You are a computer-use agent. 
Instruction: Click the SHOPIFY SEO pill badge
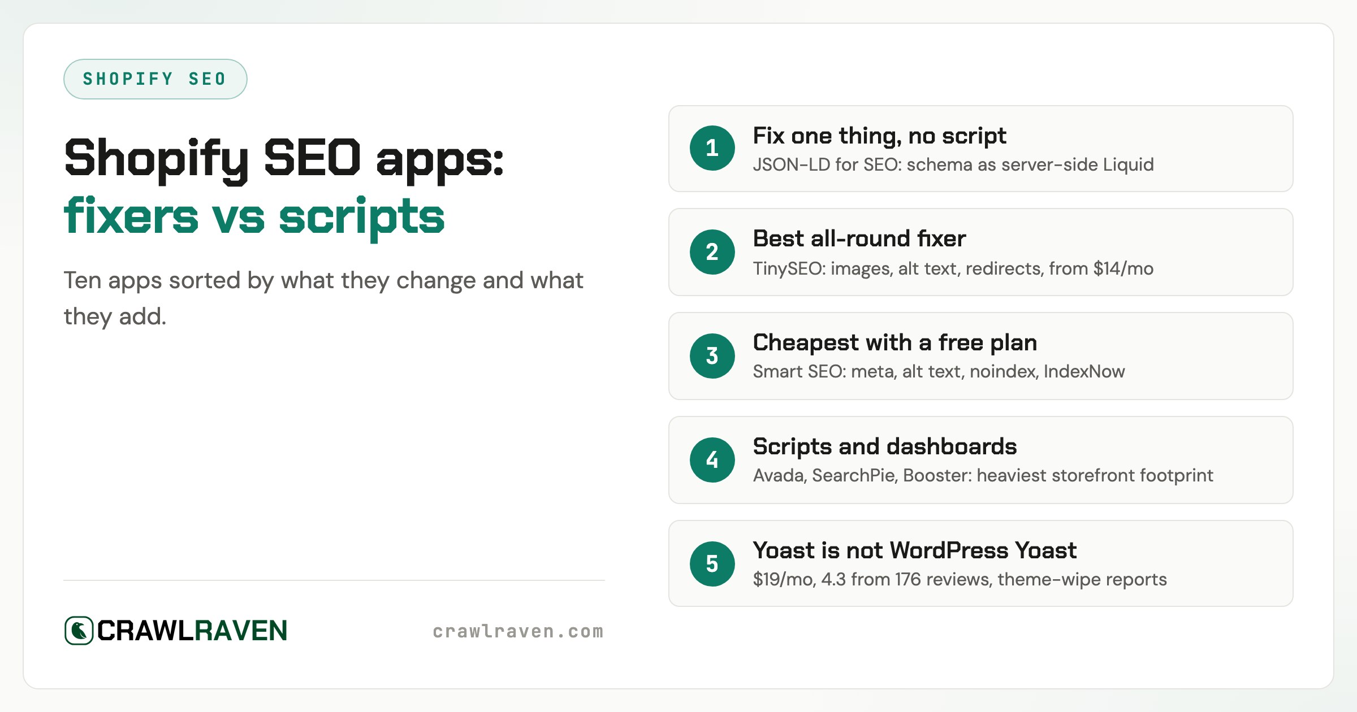(155, 79)
